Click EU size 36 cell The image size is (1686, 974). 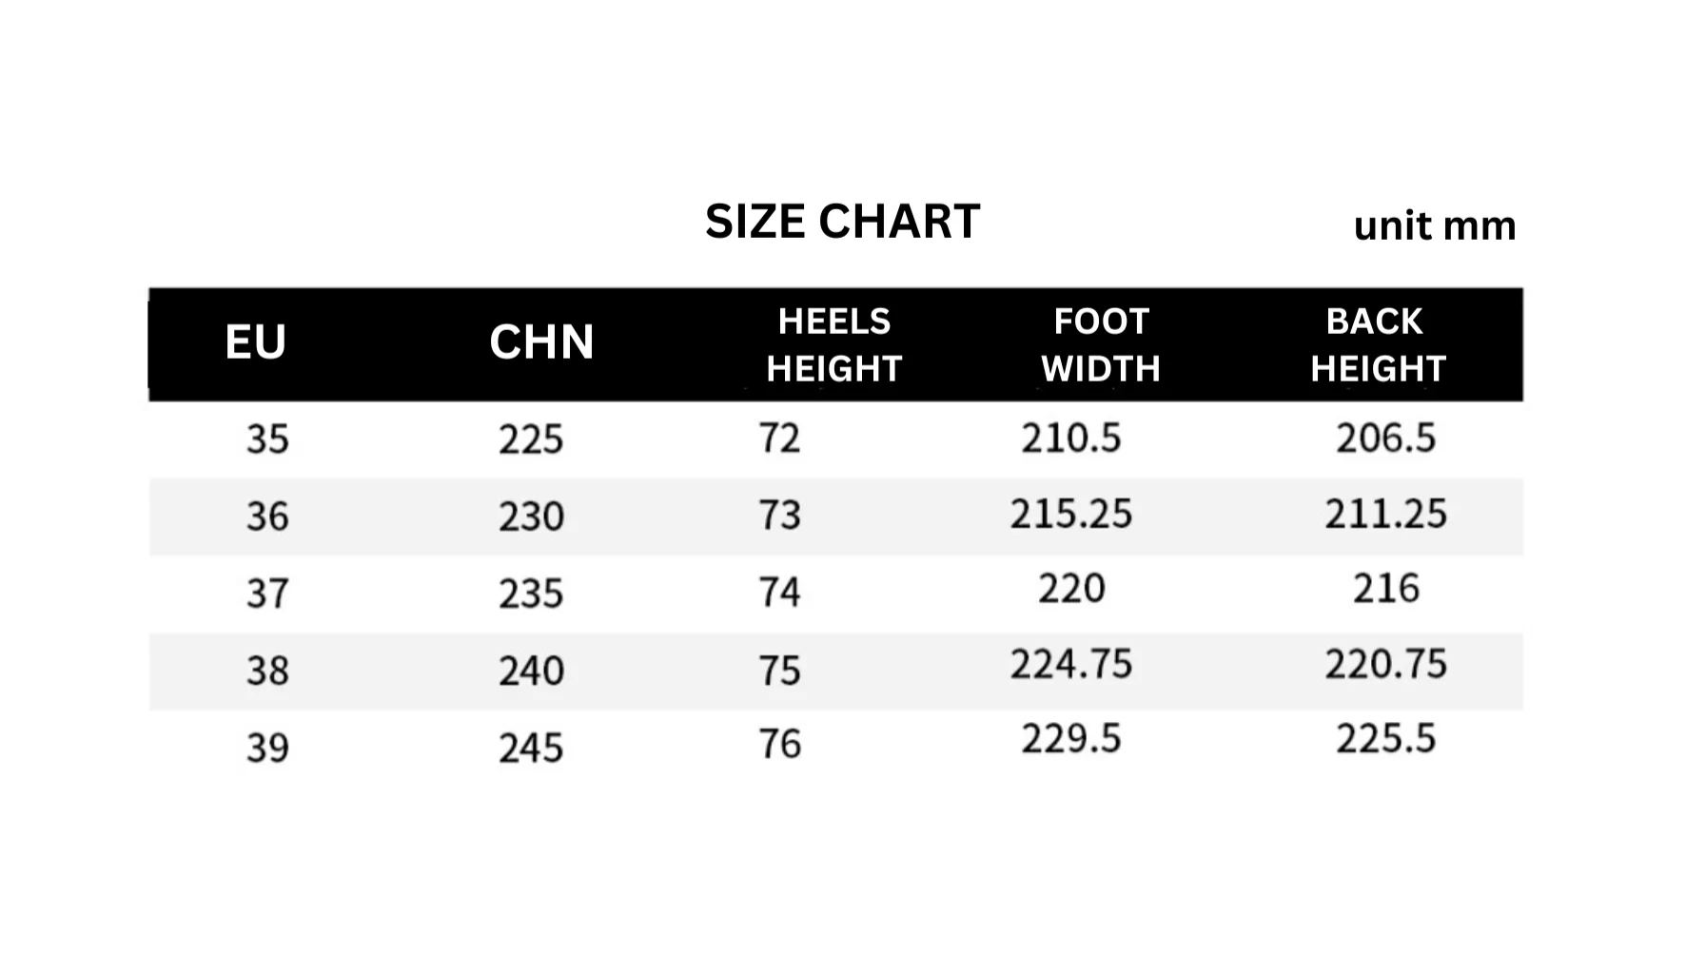pos(267,516)
